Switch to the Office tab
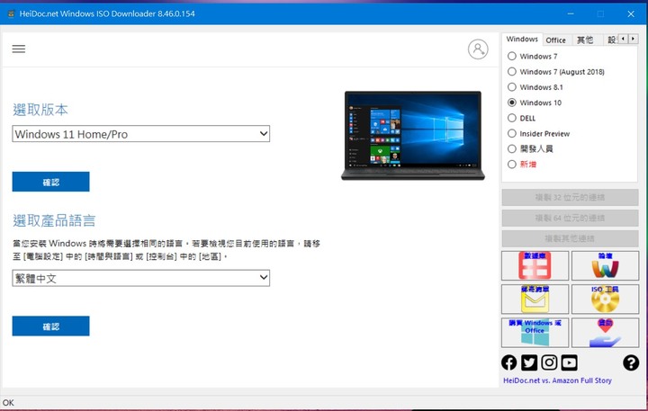 [556, 40]
